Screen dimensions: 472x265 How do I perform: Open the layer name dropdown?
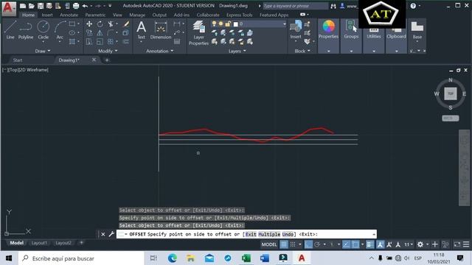point(284,24)
